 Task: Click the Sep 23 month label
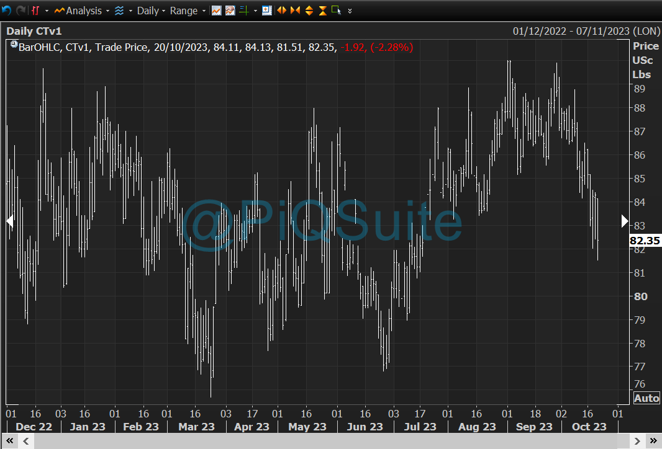click(534, 427)
